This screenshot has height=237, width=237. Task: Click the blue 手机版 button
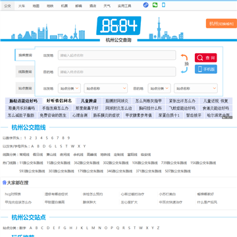pos(206,69)
